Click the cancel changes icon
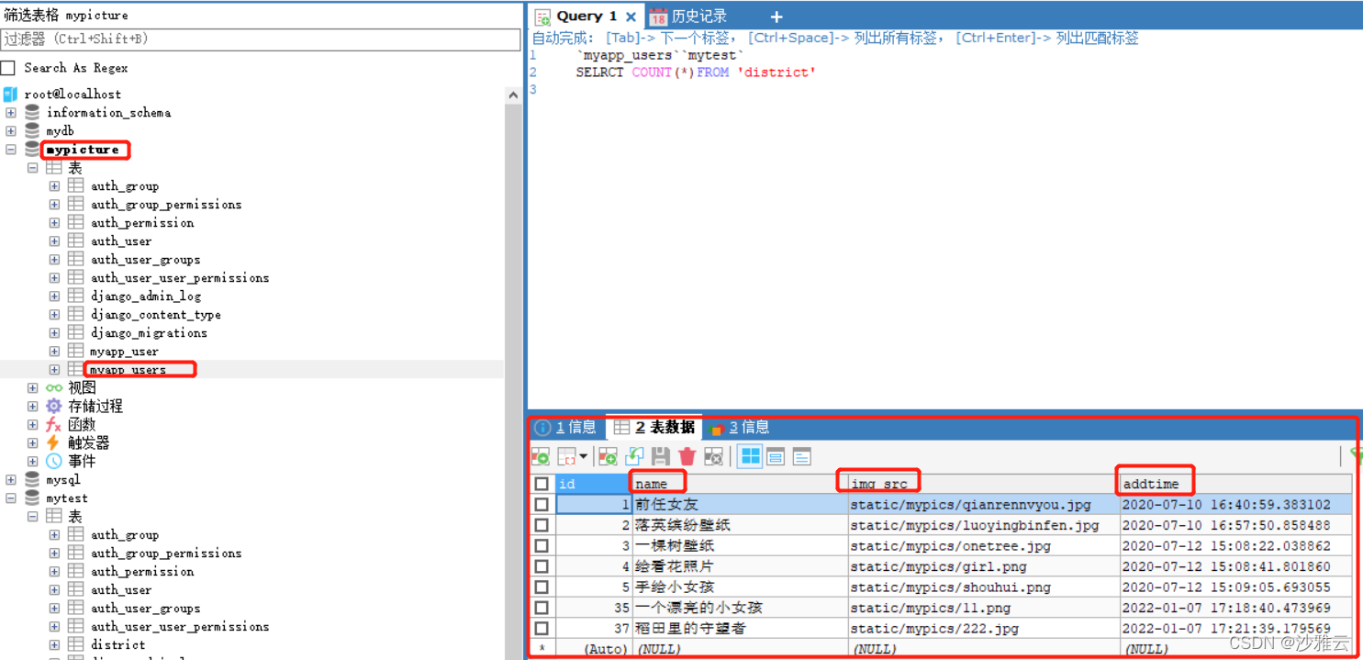 click(x=713, y=456)
